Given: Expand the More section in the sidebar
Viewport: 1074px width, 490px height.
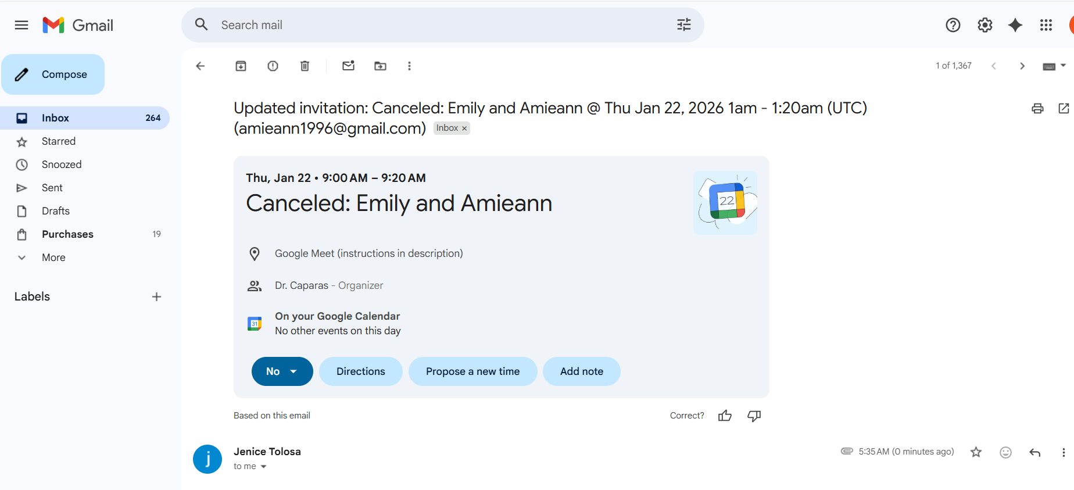Looking at the screenshot, I should click(53, 257).
